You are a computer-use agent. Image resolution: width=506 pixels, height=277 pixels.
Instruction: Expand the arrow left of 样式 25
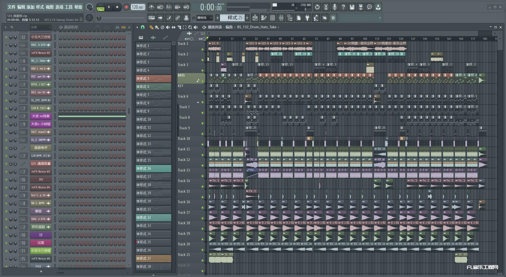(x=217, y=18)
